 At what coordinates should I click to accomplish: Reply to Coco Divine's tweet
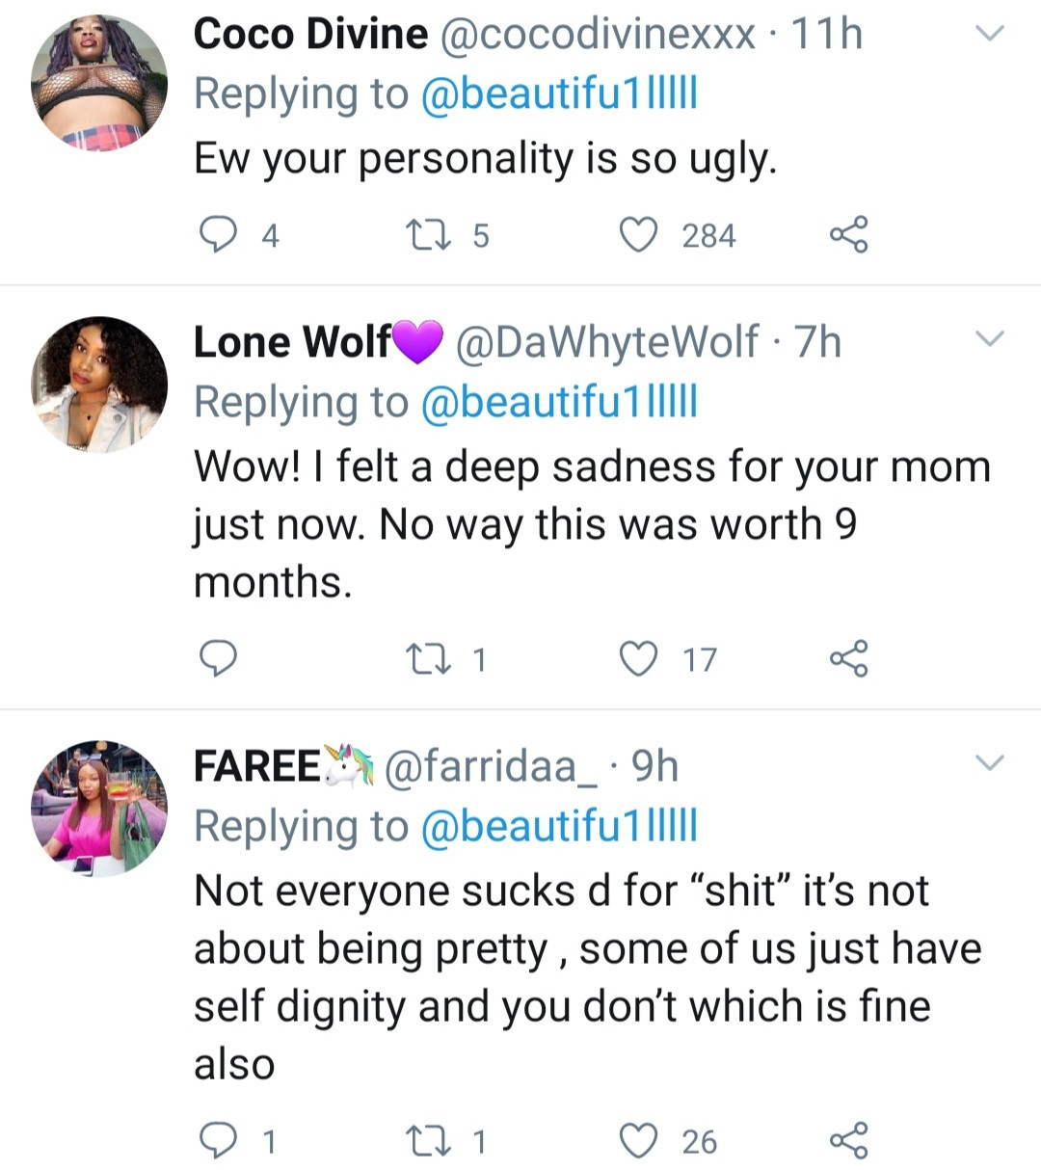coord(219,234)
